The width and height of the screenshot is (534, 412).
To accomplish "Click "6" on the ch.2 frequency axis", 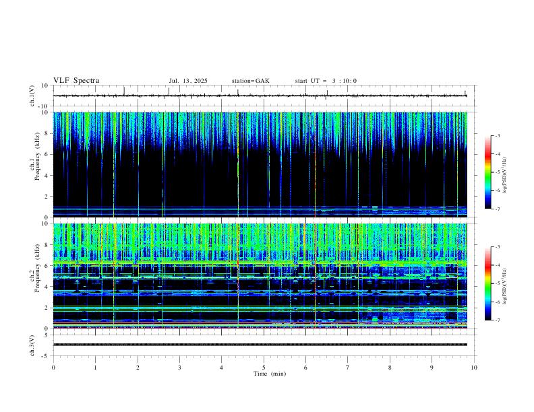I will pos(47,266).
